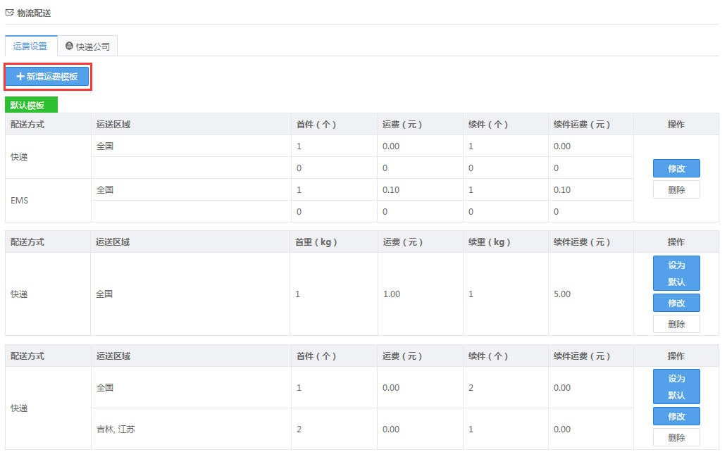Click the 首重（kg）column header
Screen dimensions: 727x464
pos(316,242)
